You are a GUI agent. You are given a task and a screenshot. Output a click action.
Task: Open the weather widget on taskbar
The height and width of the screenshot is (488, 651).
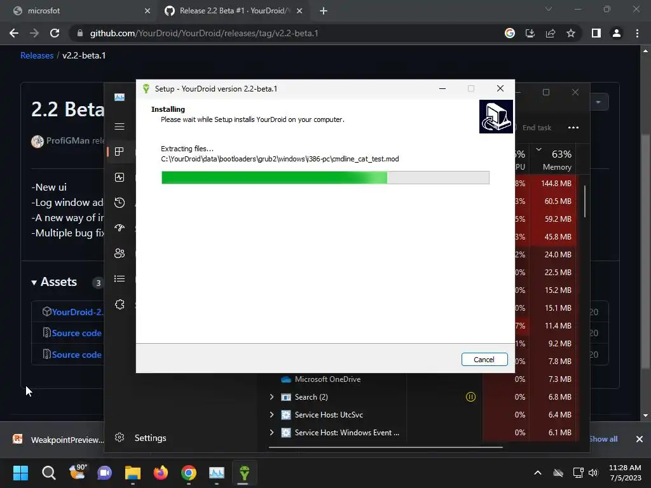pos(77,472)
